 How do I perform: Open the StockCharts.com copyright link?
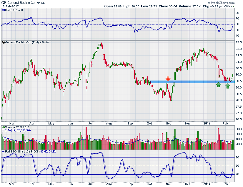[221, 3]
